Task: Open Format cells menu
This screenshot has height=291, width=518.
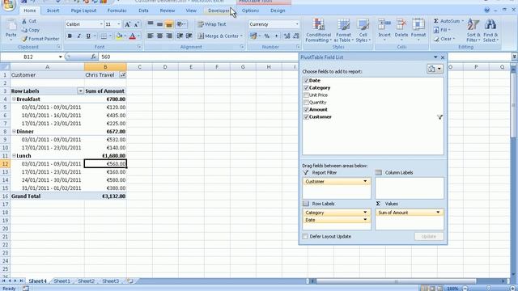Action: (x=418, y=30)
